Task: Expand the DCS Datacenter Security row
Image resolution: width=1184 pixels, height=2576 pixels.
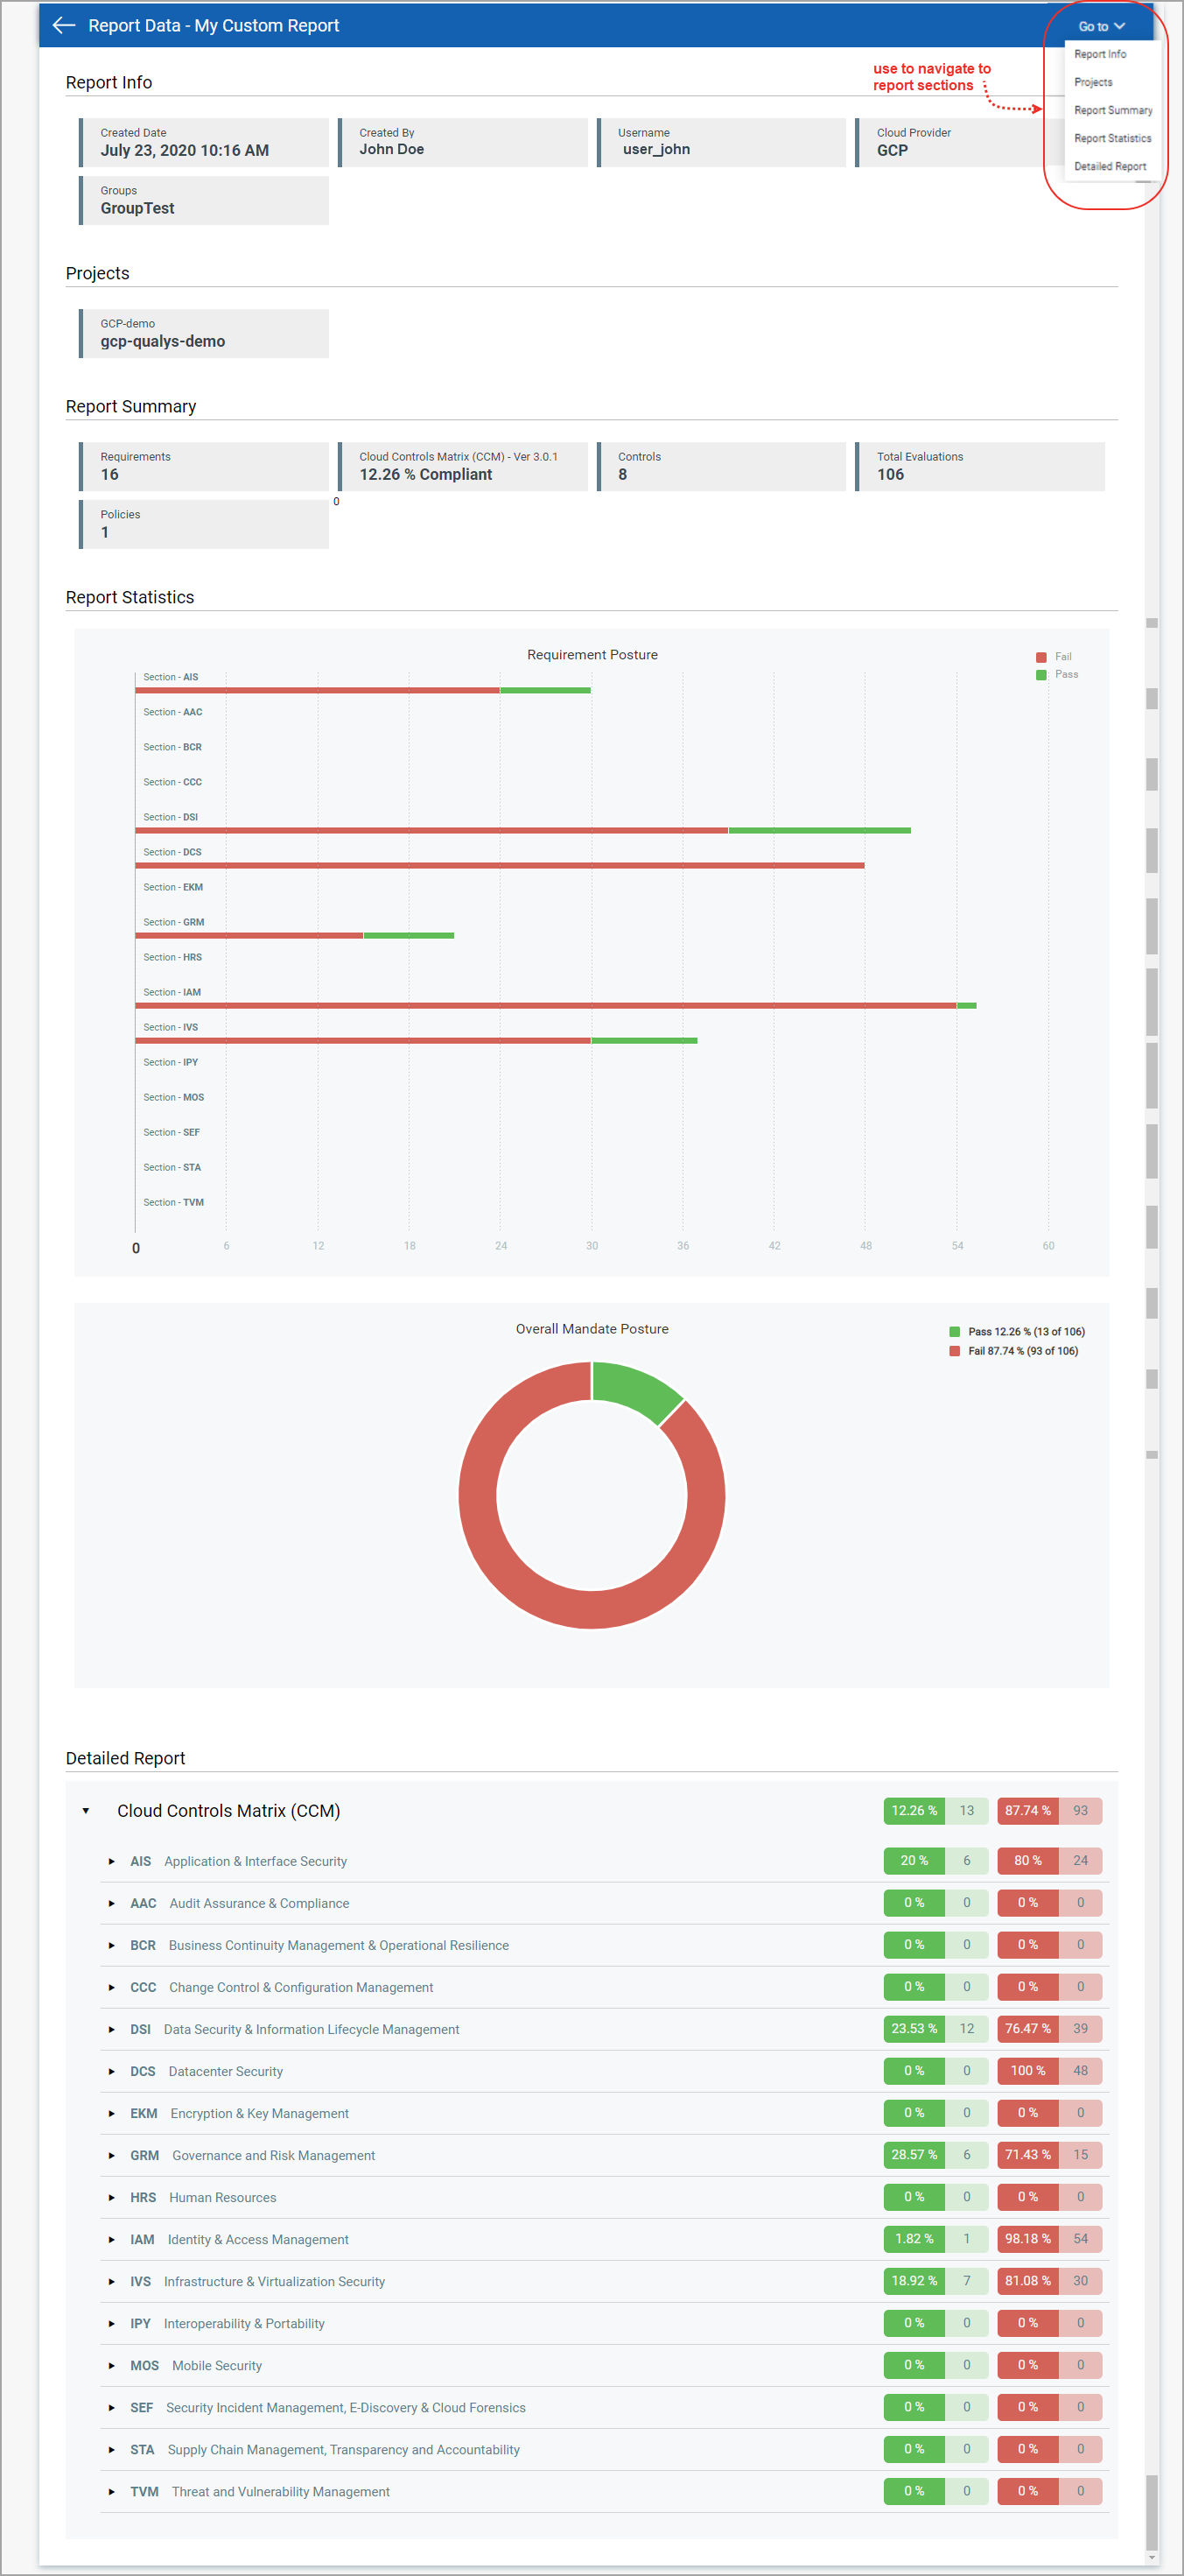Action: (x=112, y=2071)
